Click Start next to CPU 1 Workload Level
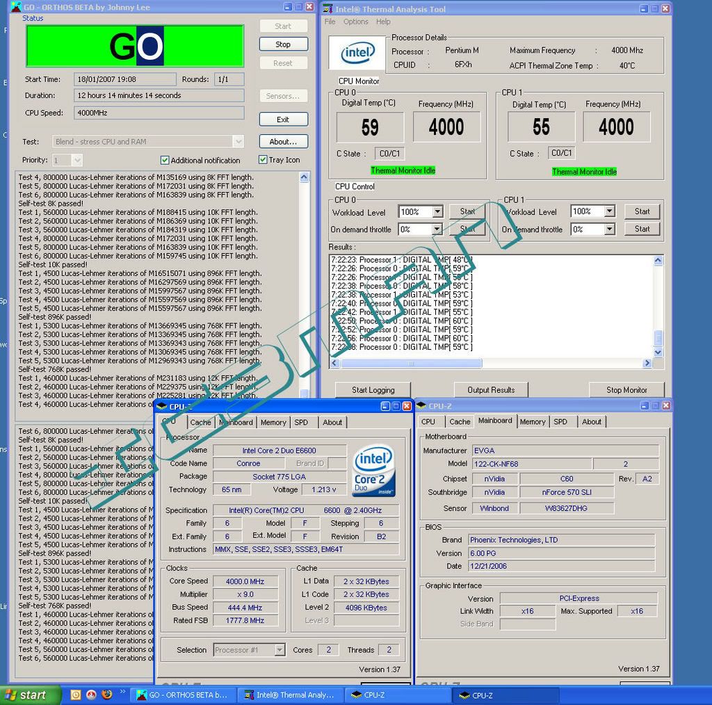This screenshot has width=712, height=705. tap(642, 211)
